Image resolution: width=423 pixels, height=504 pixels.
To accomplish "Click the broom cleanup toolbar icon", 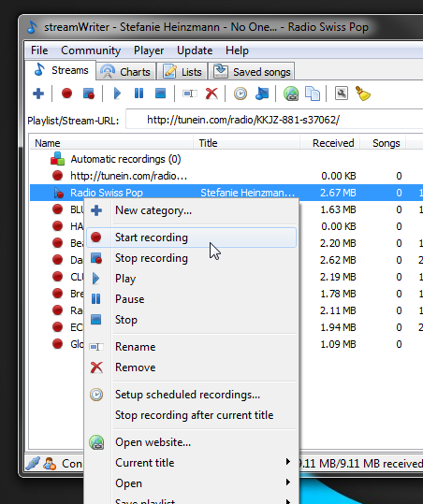I will click(x=363, y=94).
